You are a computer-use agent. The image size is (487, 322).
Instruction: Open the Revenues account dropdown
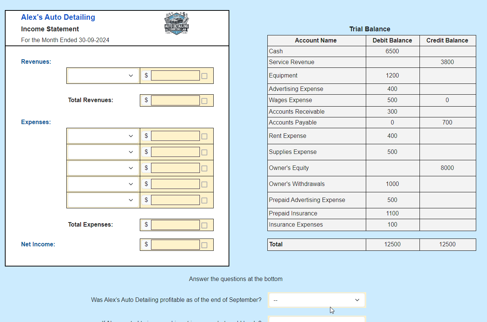103,75
